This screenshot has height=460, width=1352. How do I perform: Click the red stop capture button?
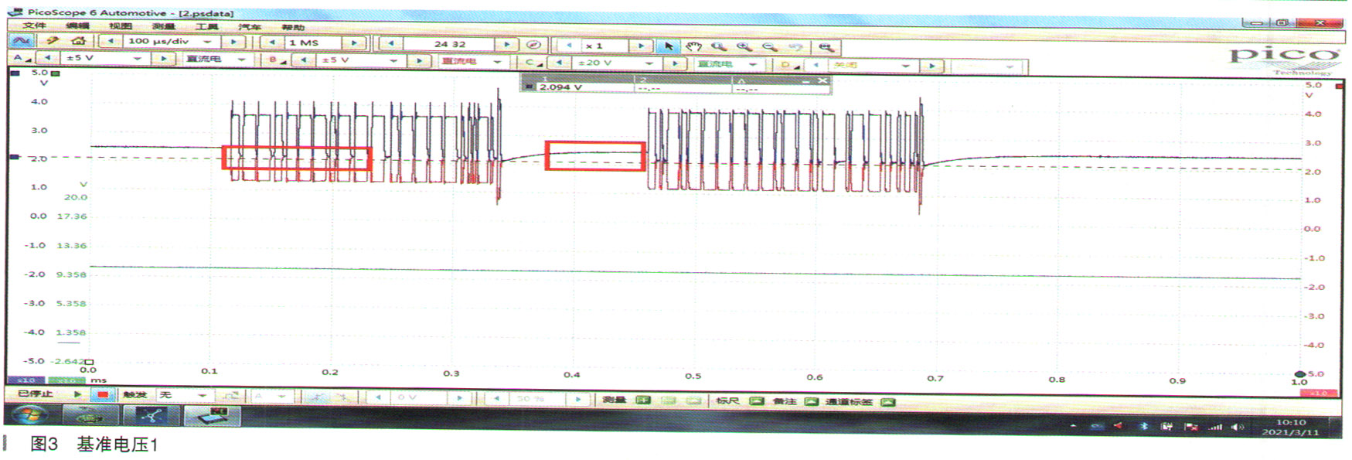pos(102,394)
